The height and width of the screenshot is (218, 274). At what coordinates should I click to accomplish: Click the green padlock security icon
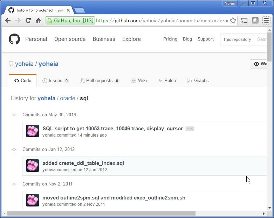coord(50,21)
